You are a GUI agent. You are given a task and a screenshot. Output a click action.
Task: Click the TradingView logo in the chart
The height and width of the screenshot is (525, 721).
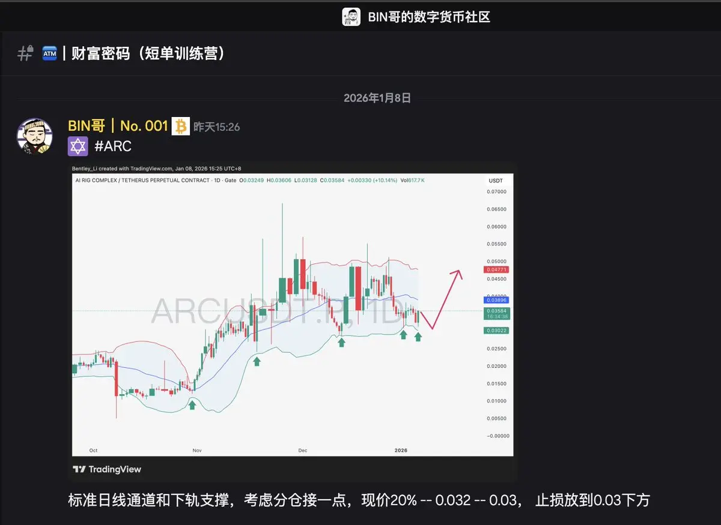coord(107,469)
